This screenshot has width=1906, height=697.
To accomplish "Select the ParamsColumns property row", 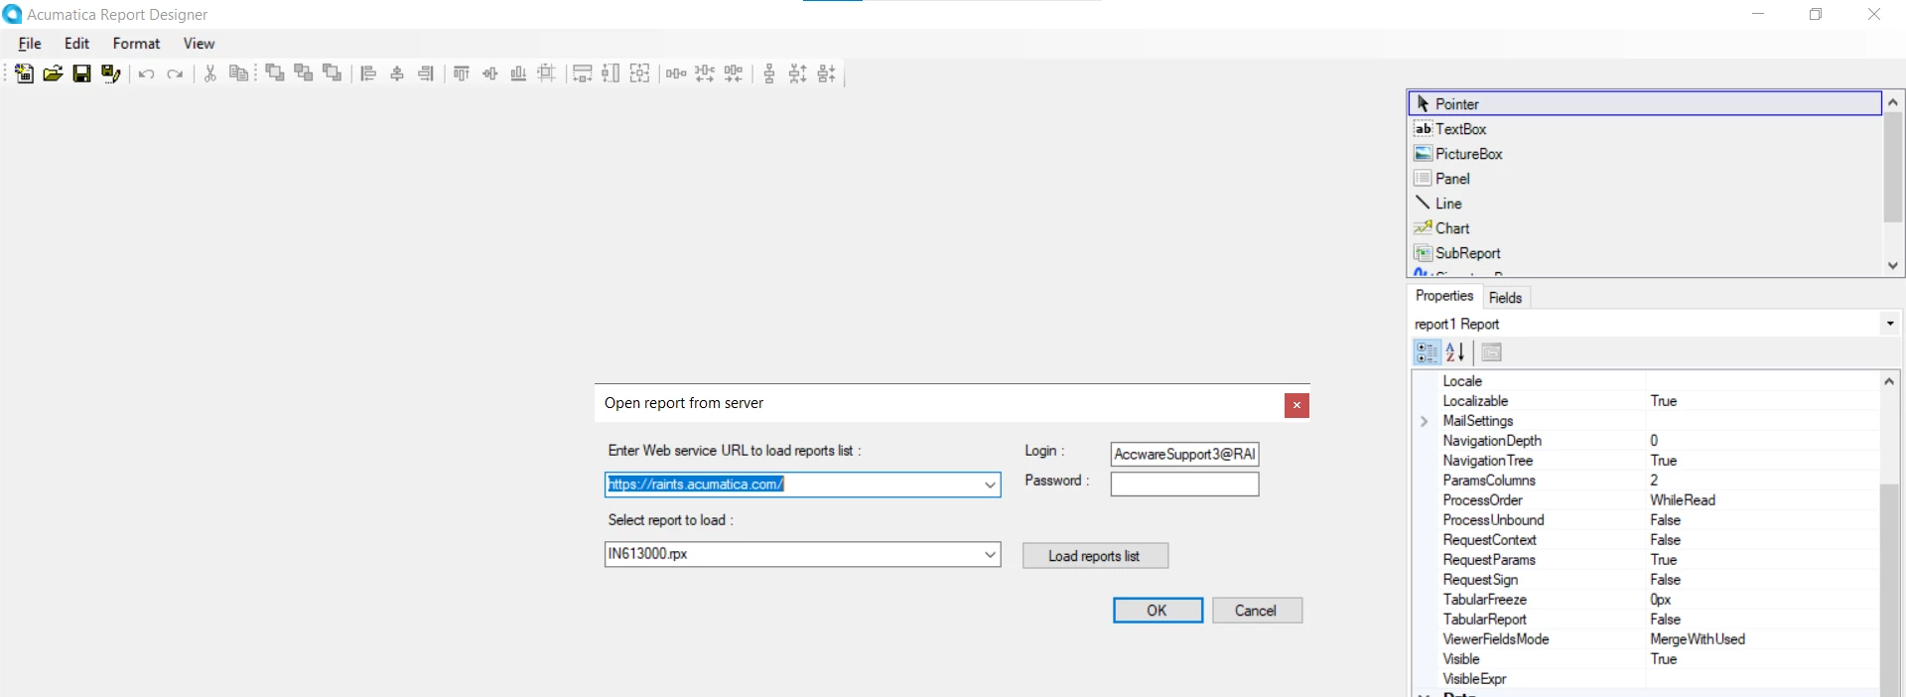I will [1645, 481].
